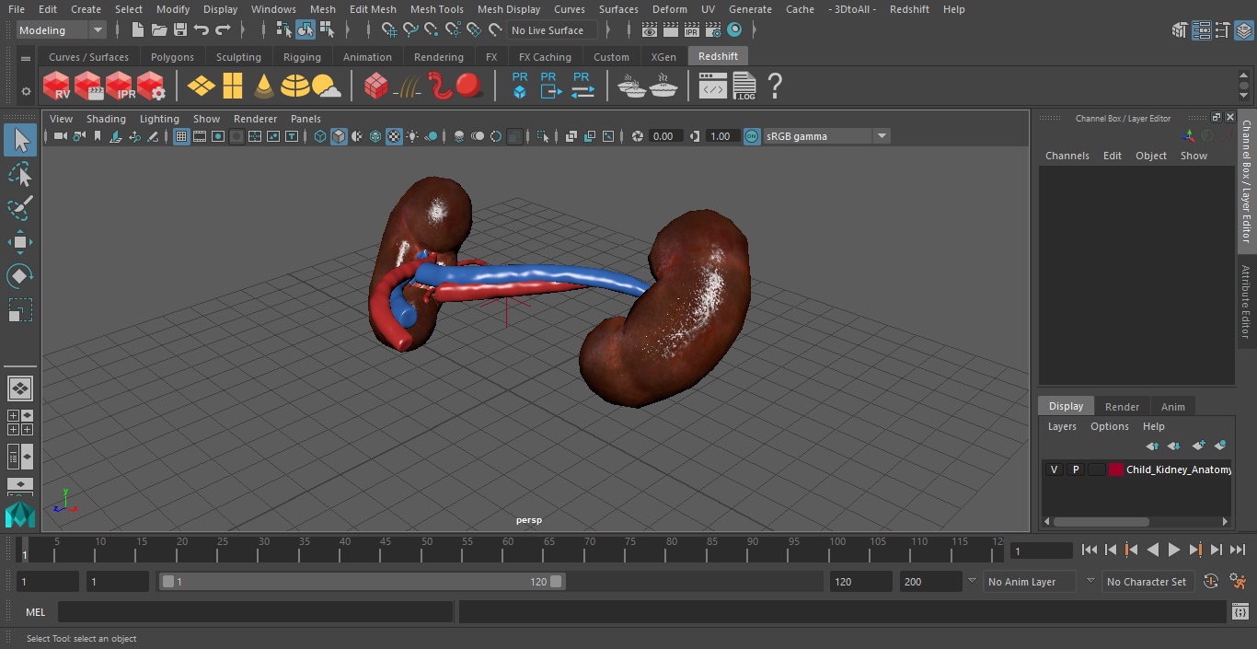Viewport: 1257px width, 649px height.
Task: Switch to the Render layer tab
Action: 1122,407
